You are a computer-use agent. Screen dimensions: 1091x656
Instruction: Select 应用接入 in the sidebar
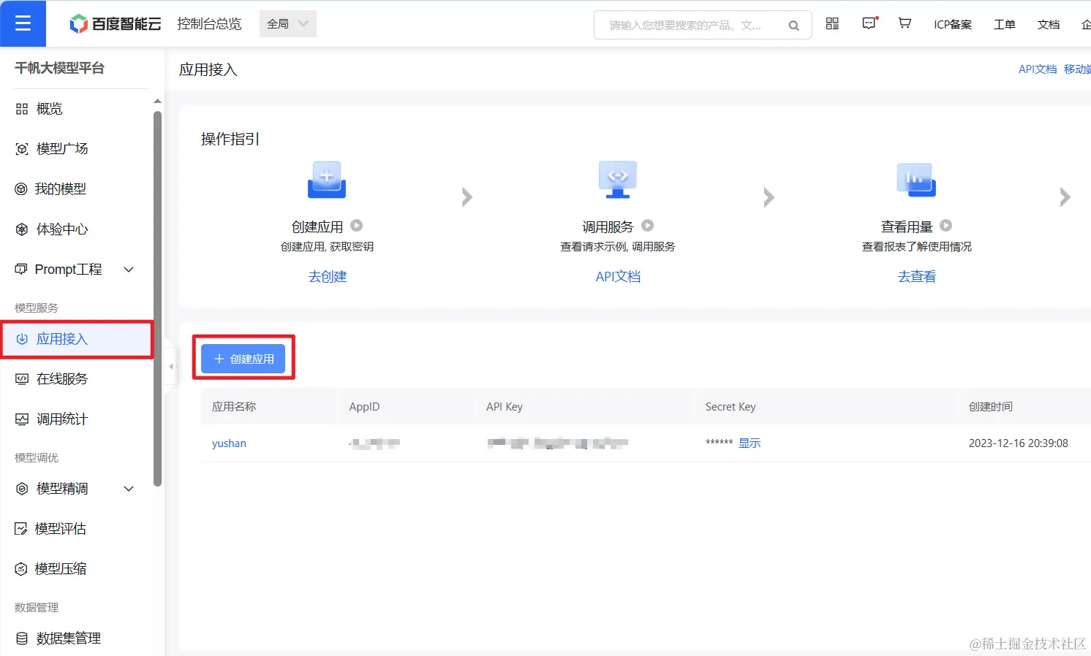[x=77, y=339]
